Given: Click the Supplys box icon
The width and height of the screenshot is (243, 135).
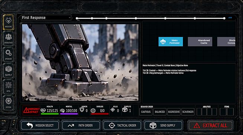Looking at the screenshot, I should [125, 110].
